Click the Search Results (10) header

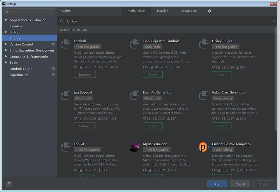[x=74, y=30]
